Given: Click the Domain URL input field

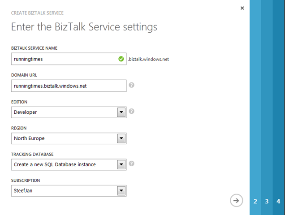Looking at the screenshot, I should coord(69,86).
